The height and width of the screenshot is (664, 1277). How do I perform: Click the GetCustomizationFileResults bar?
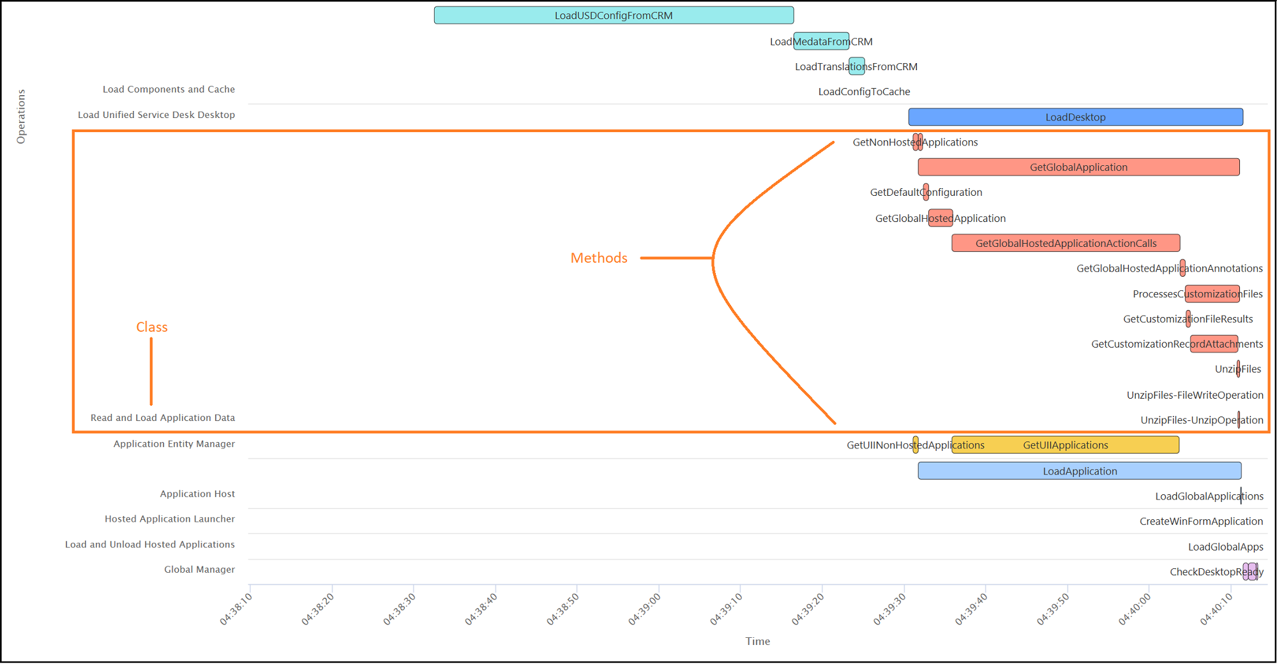(1188, 319)
